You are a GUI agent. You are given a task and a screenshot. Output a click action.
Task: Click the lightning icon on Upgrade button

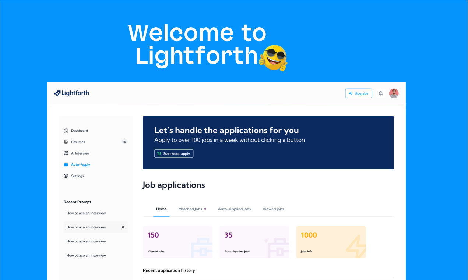point(351,93)
